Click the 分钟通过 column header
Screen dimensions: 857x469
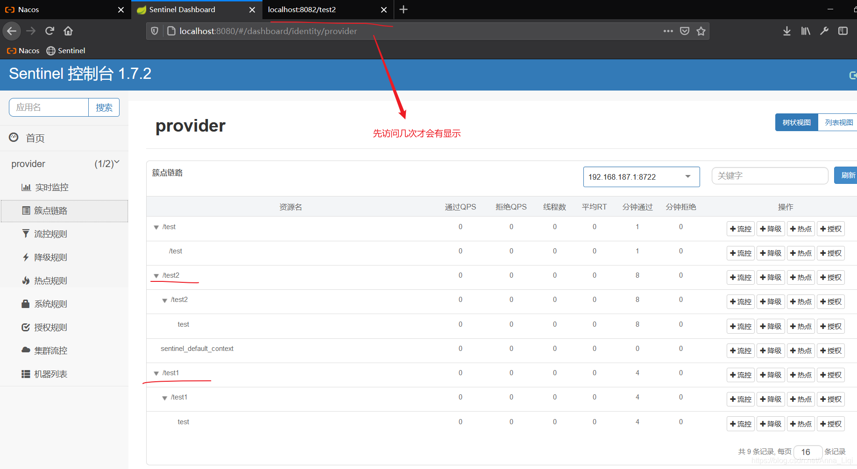[x=637, y=207]
